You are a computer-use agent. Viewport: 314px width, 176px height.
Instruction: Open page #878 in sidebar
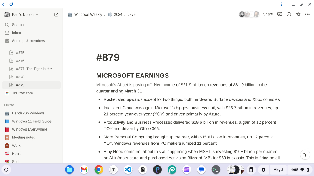tap(31, 77)
